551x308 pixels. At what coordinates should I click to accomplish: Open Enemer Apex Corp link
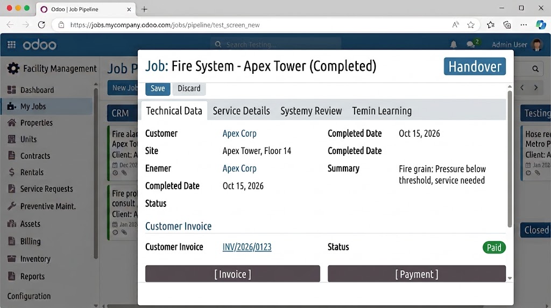(239, 169)
